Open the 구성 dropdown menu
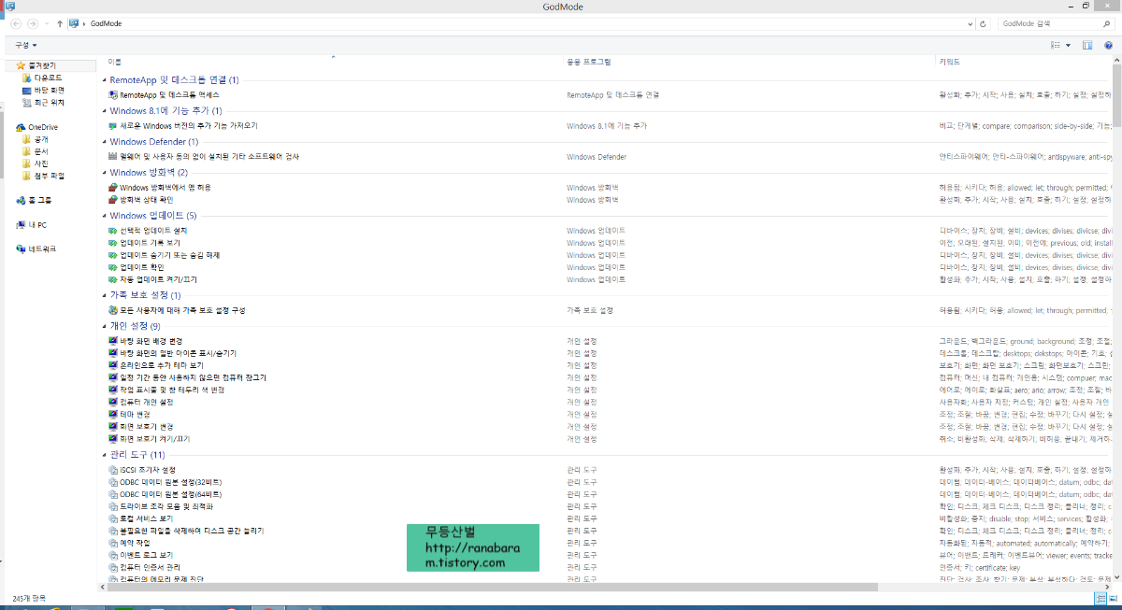1122x610 pixels. (x=26, y=45)
